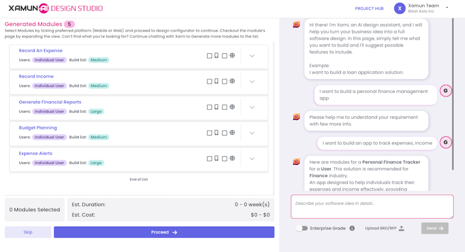Open the Xamun Team account dropdown
Image resolution: width=465 pixels, height=252 pixels.
click(x=447, y=8)
